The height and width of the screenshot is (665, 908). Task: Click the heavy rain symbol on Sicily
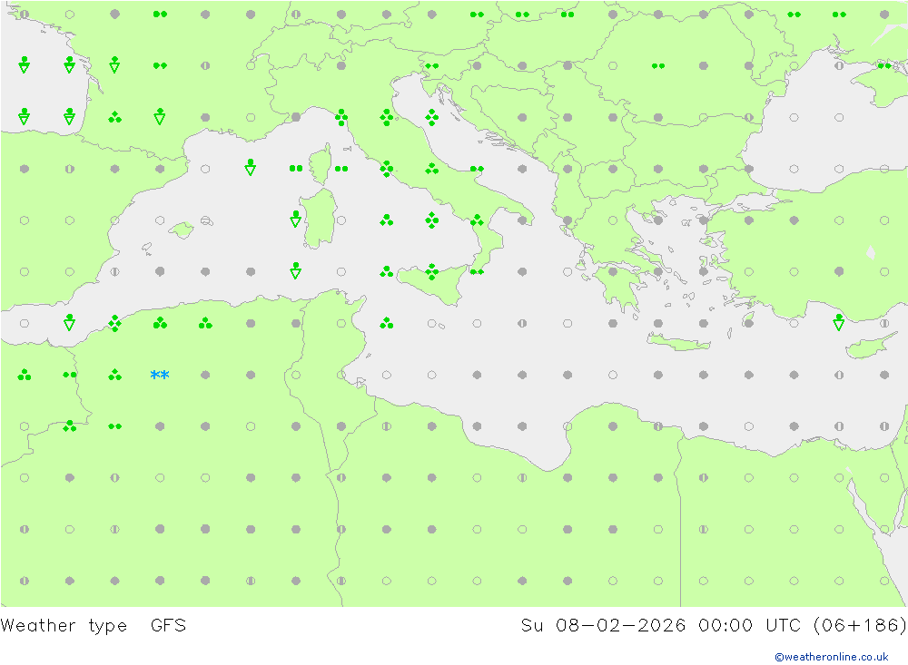[x=432, y=271]
